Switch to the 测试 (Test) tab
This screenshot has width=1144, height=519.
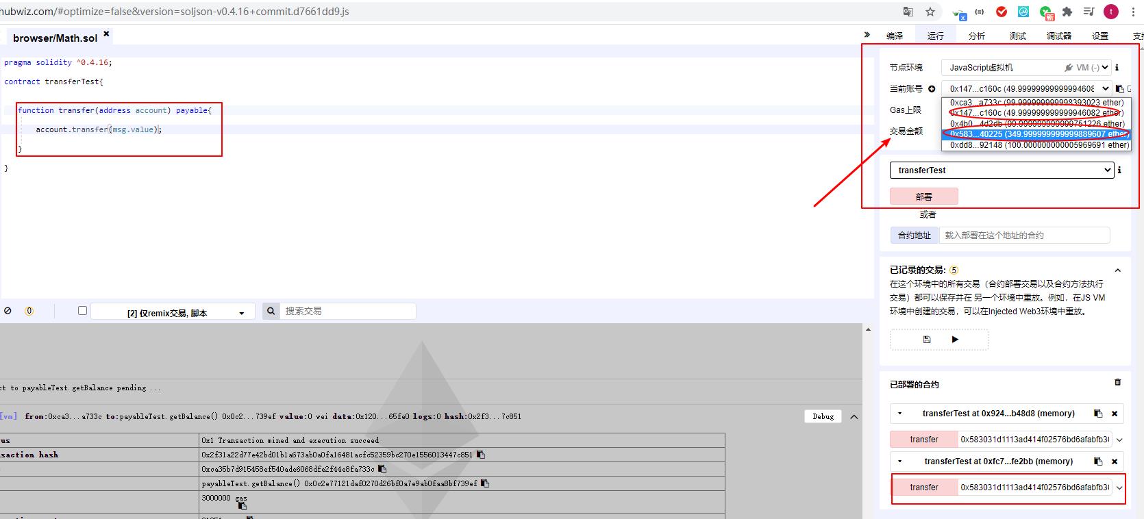point(1018,36)
